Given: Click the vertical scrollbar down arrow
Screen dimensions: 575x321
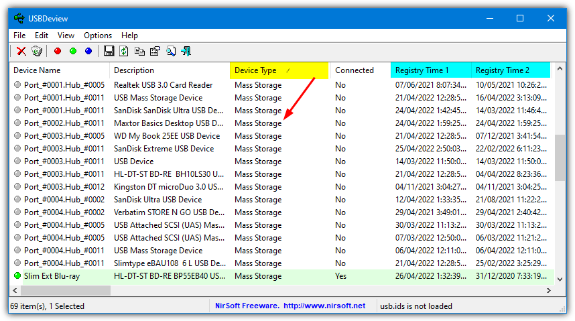Looking at the screenshot, I should click(560, 279).
